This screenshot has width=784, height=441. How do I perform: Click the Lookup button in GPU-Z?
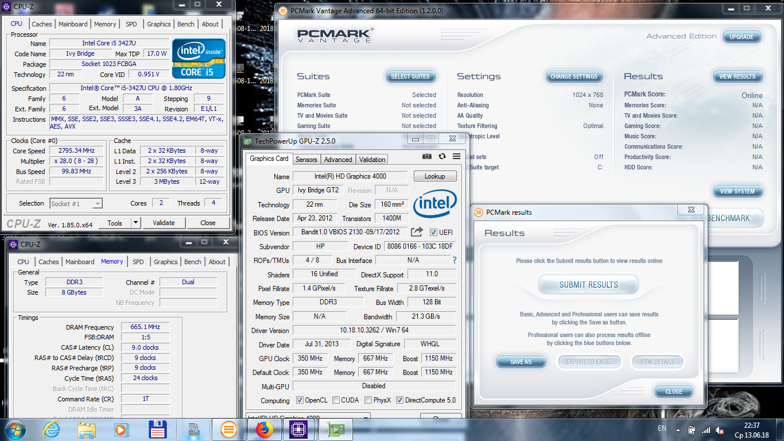click(x=435, y=176)
